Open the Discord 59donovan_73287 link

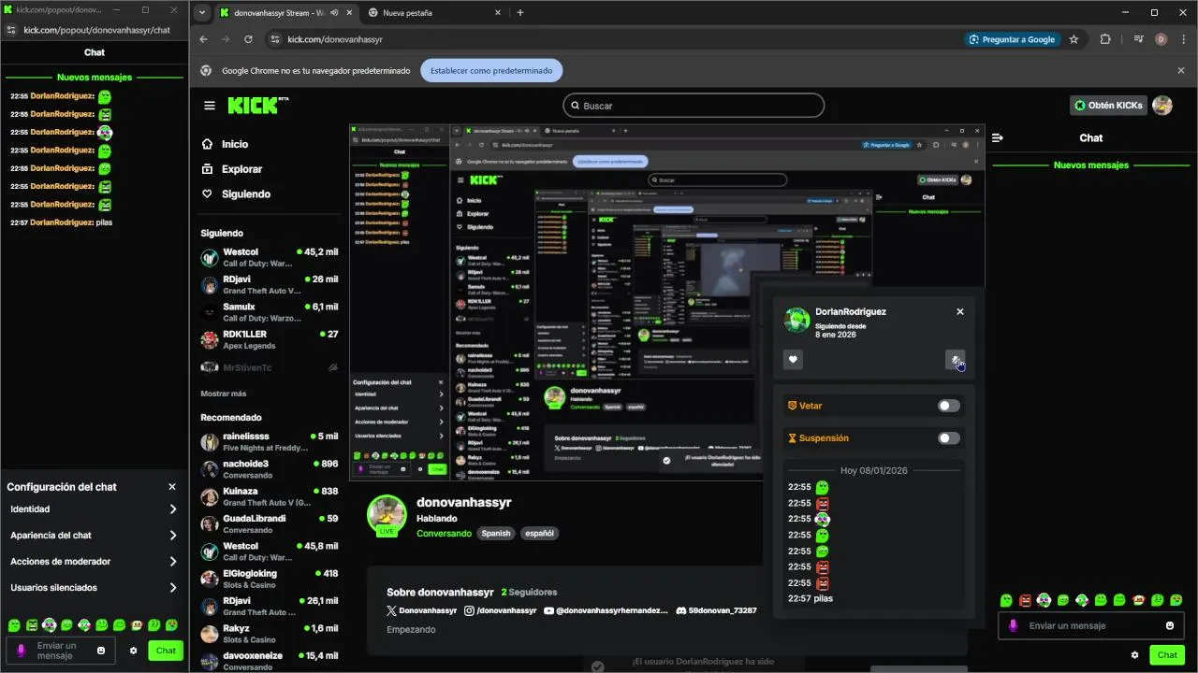tap(715, 610)
